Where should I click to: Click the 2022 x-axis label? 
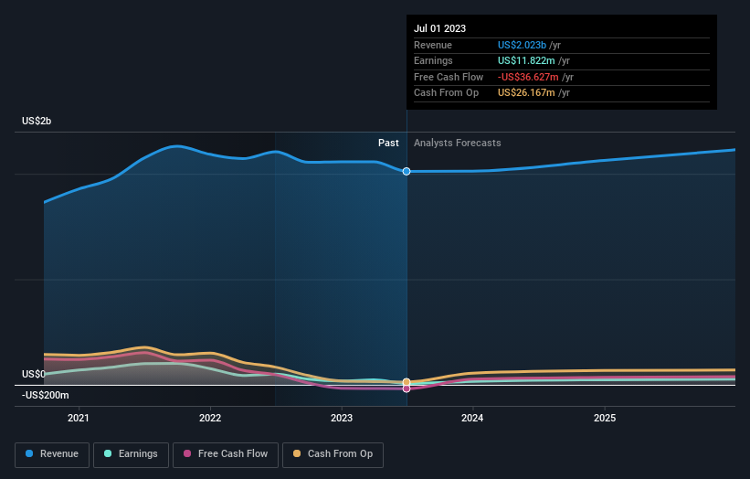click(210, 418)
